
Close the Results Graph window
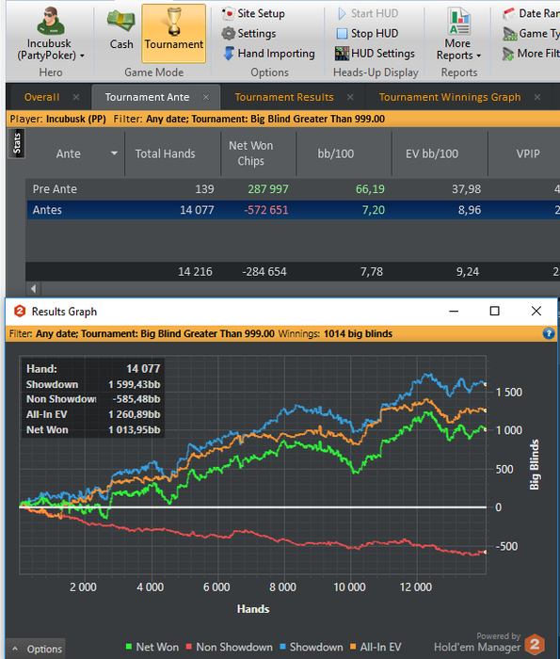pyautogui.click(x=536, y=311)
